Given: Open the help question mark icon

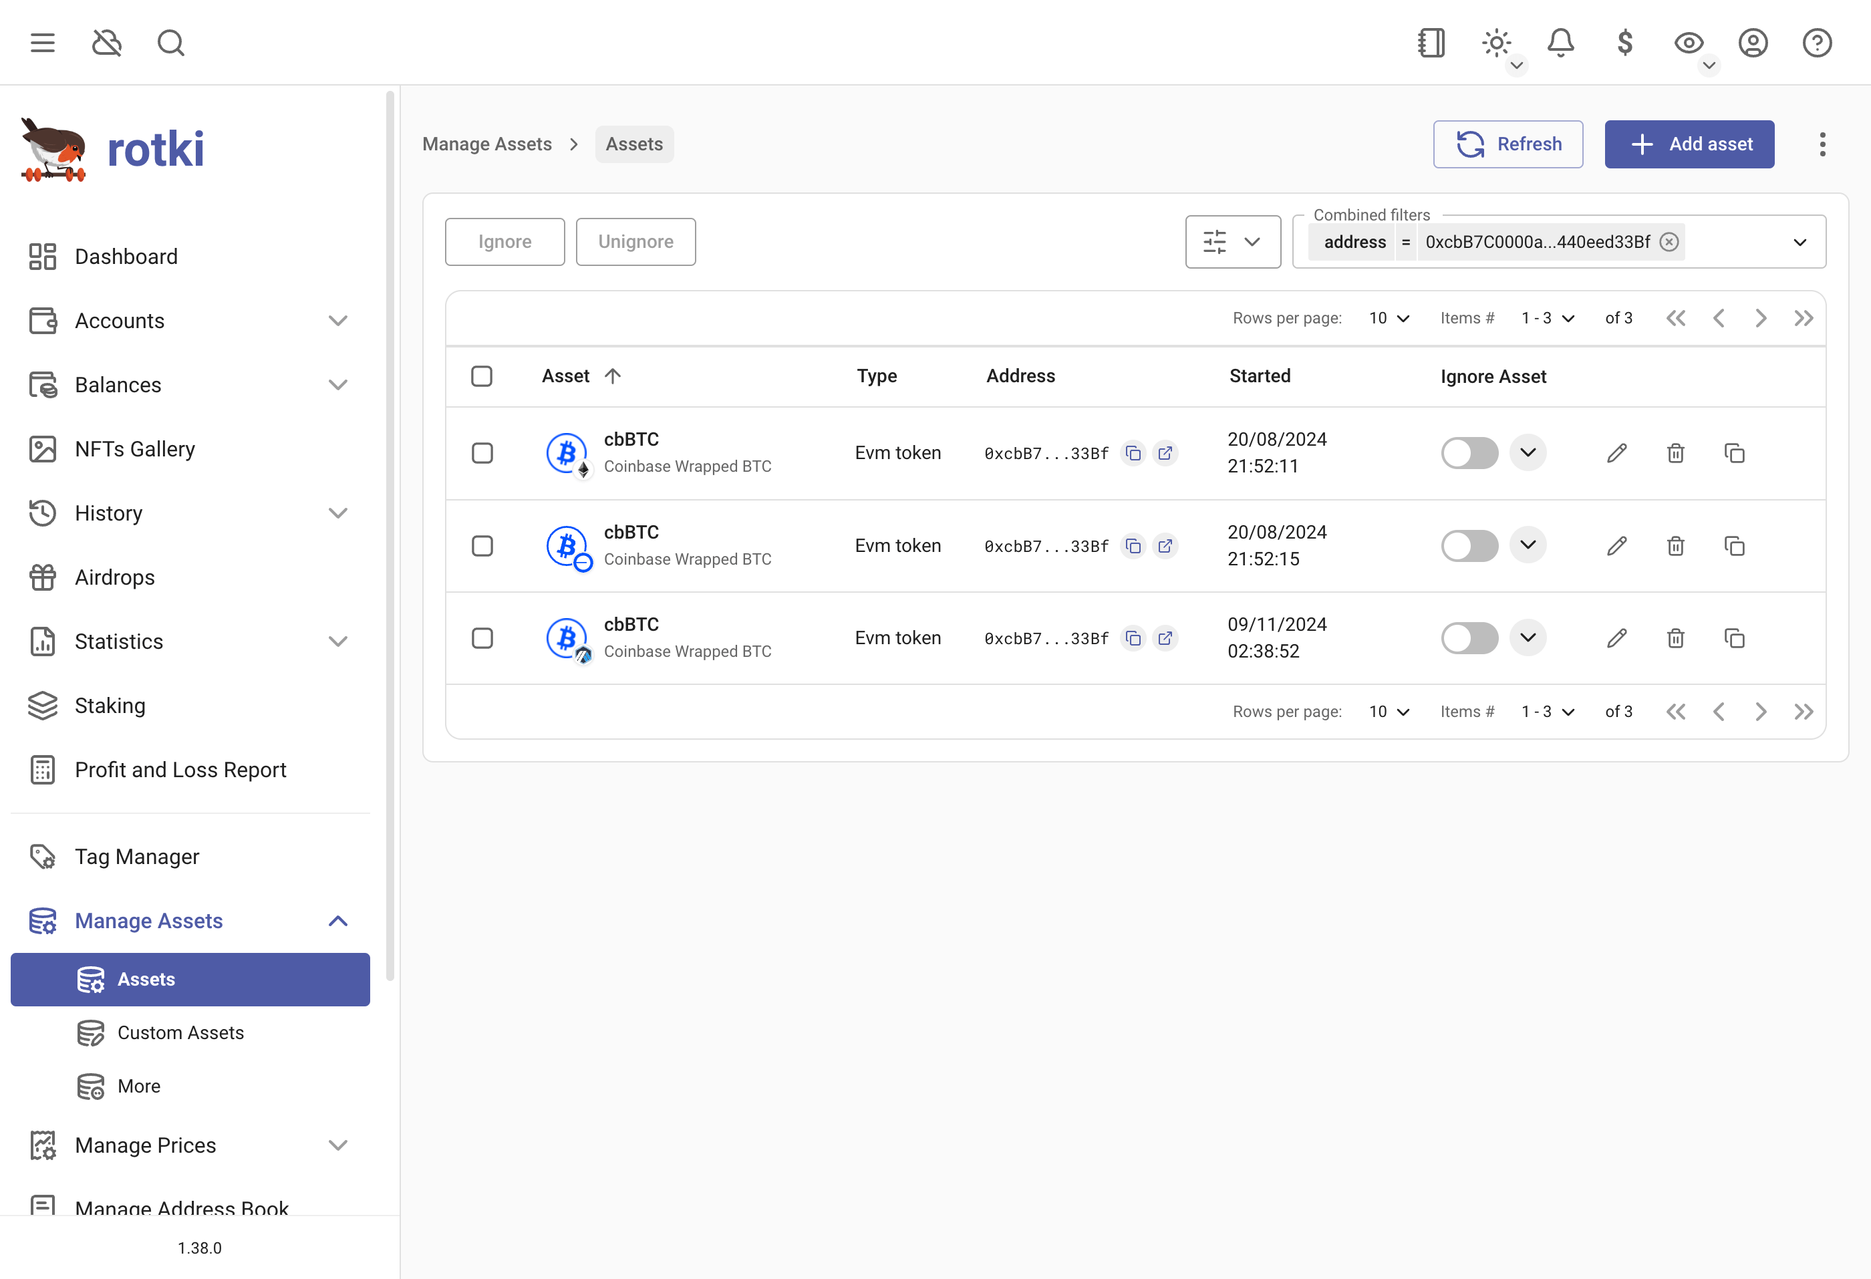Looking at the screenshot, I should pyautogui.click(x=1817, y=43).
